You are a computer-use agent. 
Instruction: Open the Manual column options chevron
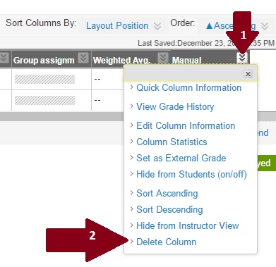click(x=242, y=57)
